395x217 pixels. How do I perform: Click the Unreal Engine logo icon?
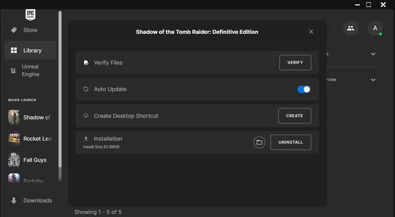[13, 71]
